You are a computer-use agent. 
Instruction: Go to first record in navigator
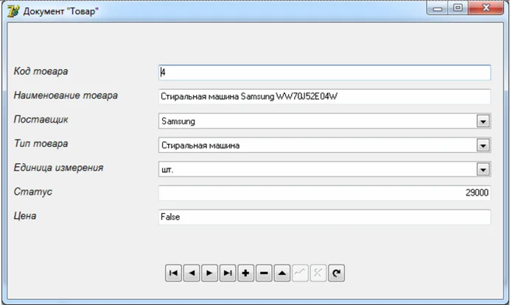173,273
